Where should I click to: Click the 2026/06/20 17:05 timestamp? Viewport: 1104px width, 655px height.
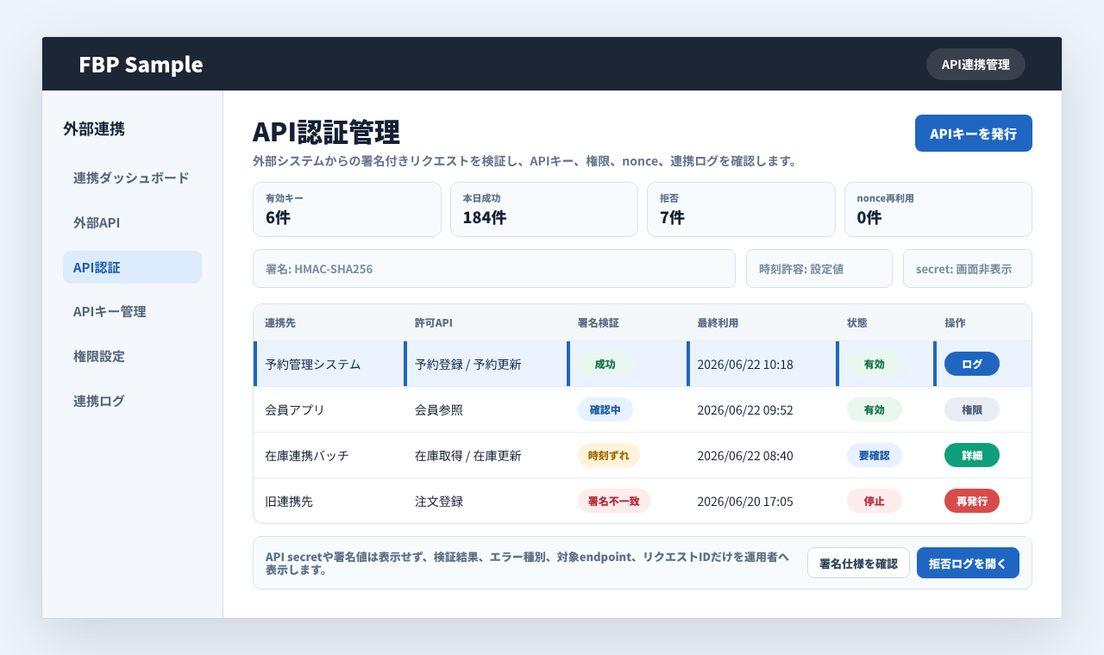[745, 501]
